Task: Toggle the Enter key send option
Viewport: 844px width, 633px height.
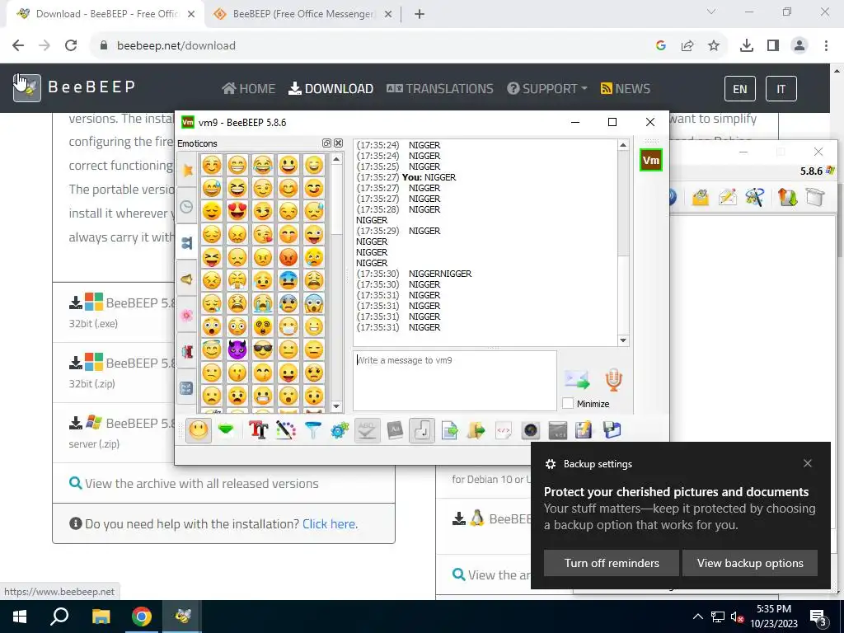Action: pyautogui.click(x=422, y=430)
